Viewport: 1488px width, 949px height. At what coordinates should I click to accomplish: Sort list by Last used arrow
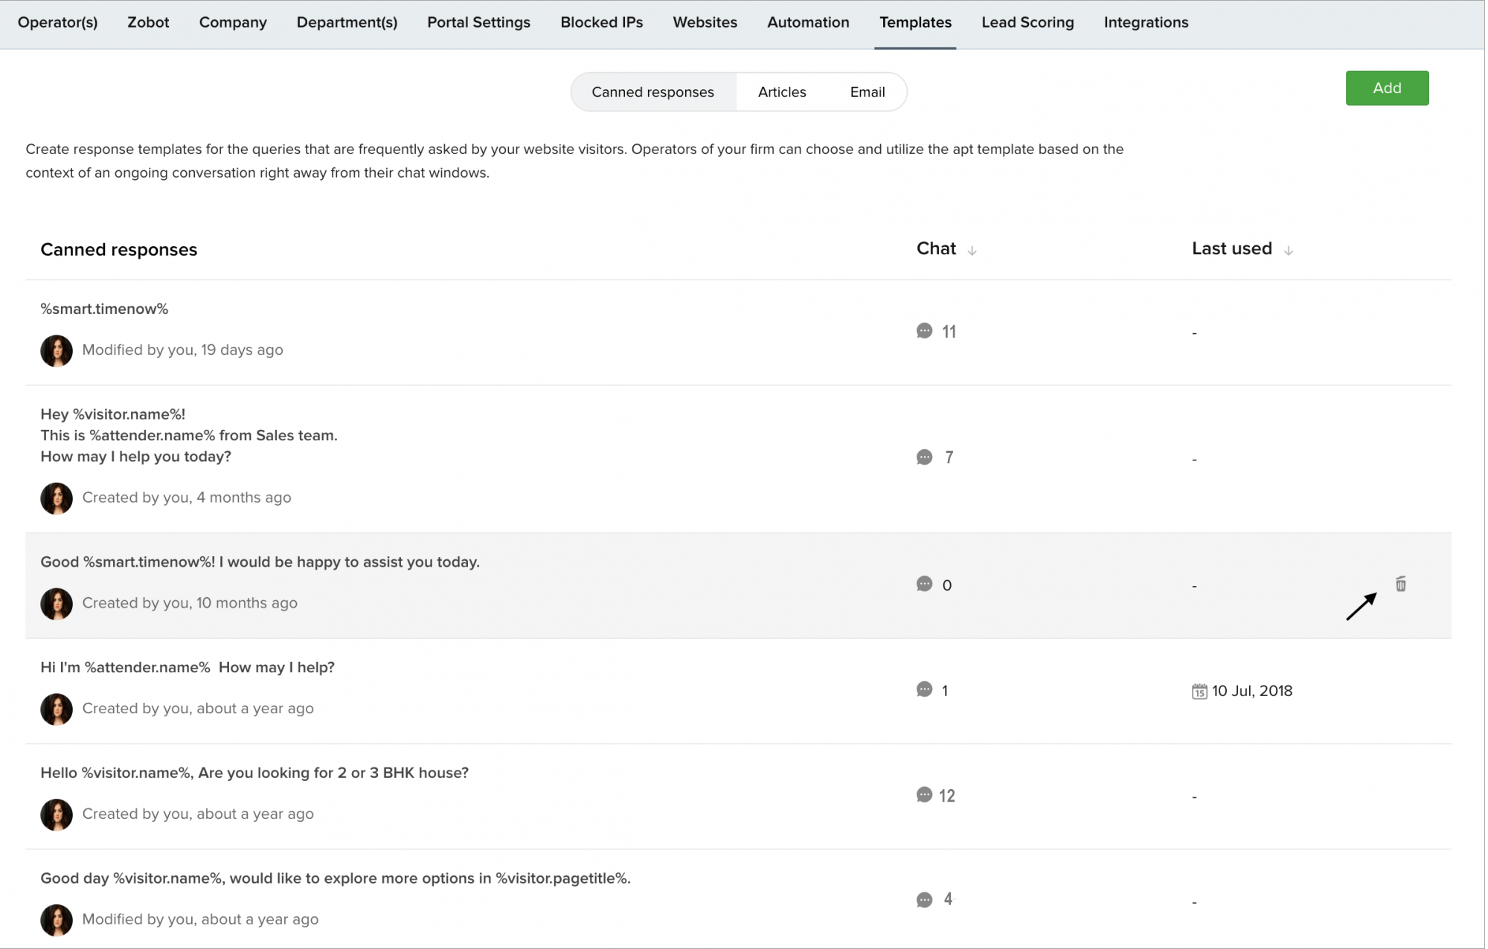click(1289, 251)
